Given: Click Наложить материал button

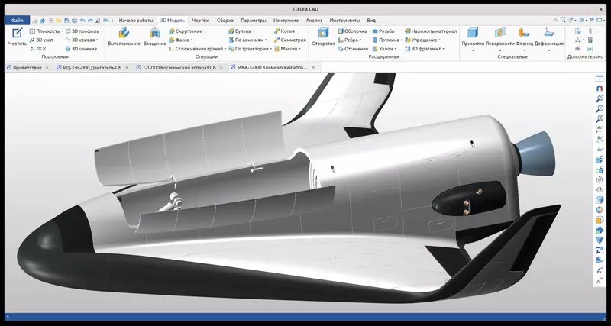Looking at the screenshot, I should (430, 31).
